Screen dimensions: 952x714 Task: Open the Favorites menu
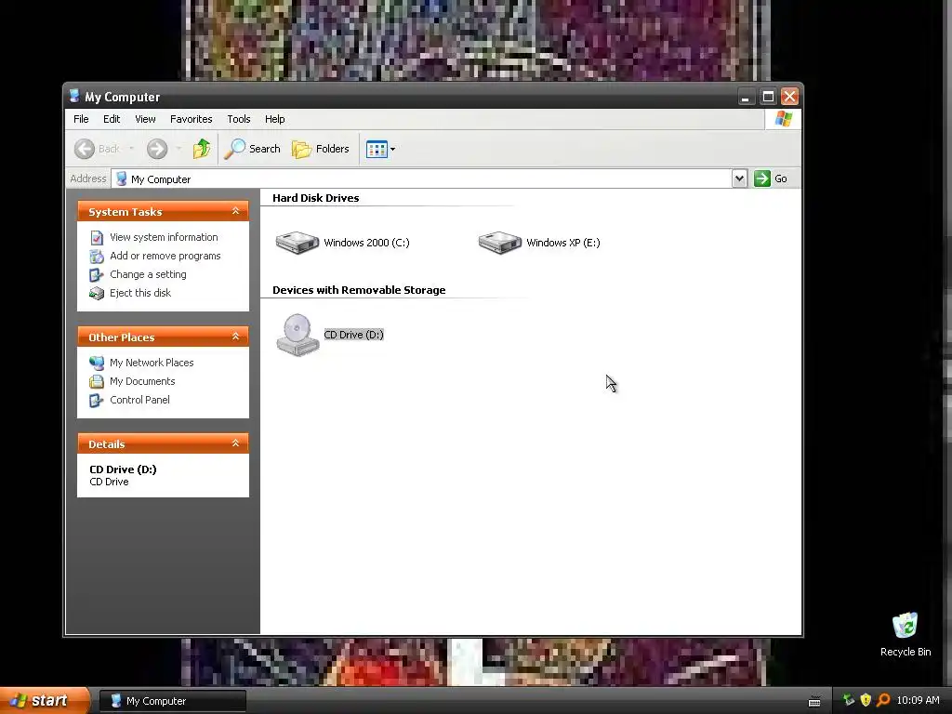point(192,119)
